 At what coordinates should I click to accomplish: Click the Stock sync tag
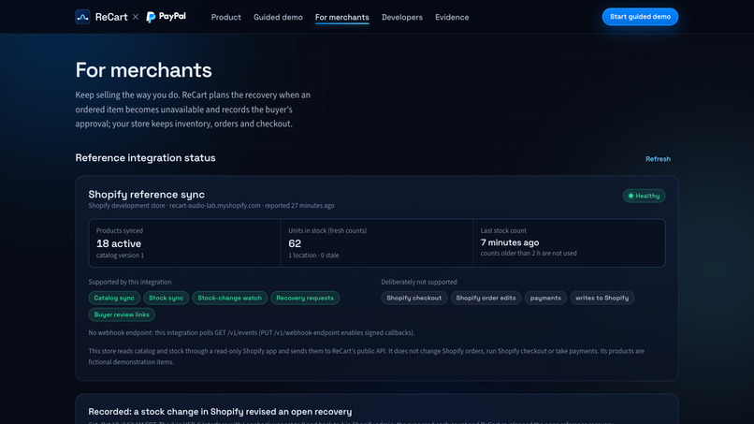(166, 298)
